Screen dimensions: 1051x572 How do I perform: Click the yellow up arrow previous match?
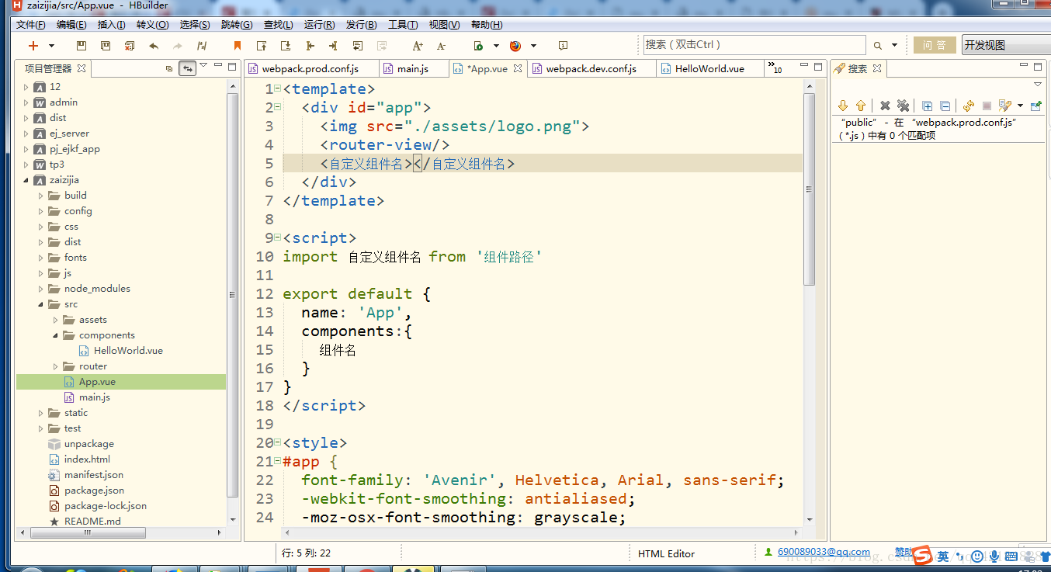861,106
